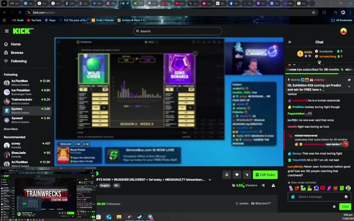354x221 pixels.
Task: Select the pink hand quick emote
Action: click(x=329, y=188)
